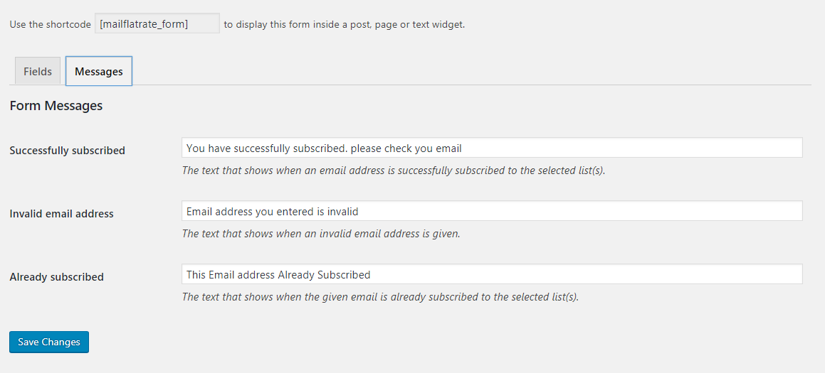Click the 'Use the shortcode' text
Image resolution: width=825 pixels, height=373 pixels.
50,24
